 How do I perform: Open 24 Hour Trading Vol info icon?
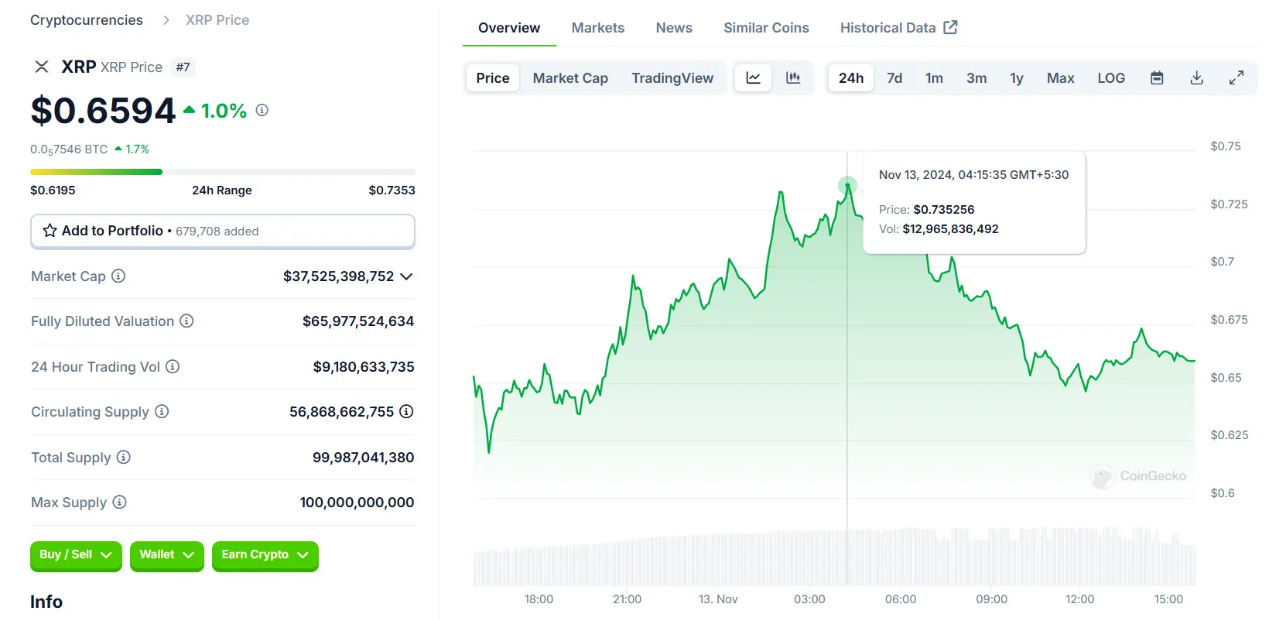173,366
